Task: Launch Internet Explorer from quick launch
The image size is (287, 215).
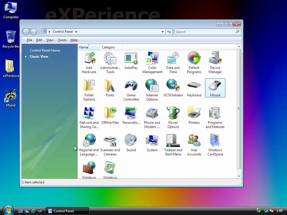Action: click(33, 211)
